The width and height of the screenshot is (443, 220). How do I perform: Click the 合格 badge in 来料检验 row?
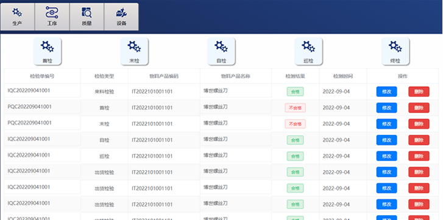click(x=296, y=92)
